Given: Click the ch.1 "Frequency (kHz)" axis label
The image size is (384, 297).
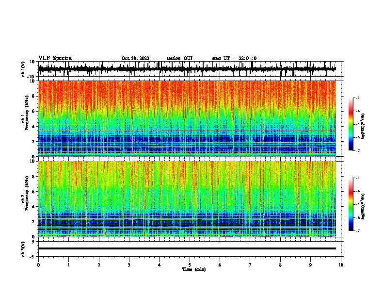Looking at the screenshot, I should point(28,113).
